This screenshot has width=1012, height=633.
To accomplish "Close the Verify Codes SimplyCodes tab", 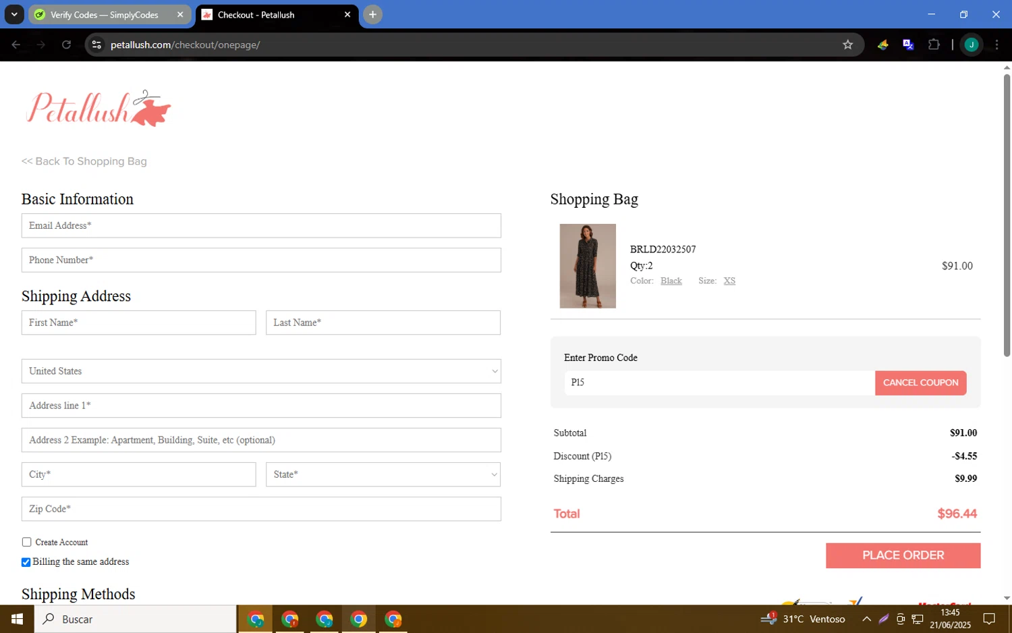I will 180,14.
